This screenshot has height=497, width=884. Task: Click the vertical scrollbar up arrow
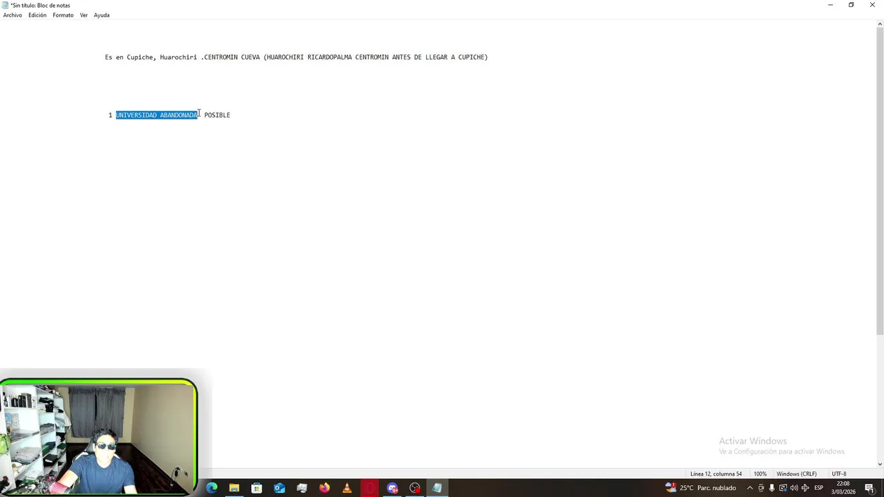[x=880, y=25]
